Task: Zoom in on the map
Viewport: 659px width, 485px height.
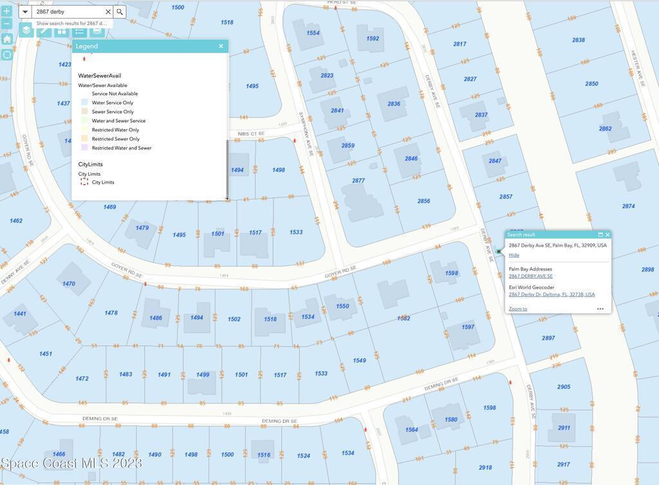Action: tap(7, 11)
